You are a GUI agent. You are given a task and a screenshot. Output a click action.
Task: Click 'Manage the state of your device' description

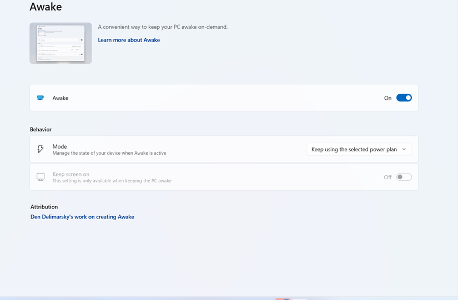pos(109,153)
